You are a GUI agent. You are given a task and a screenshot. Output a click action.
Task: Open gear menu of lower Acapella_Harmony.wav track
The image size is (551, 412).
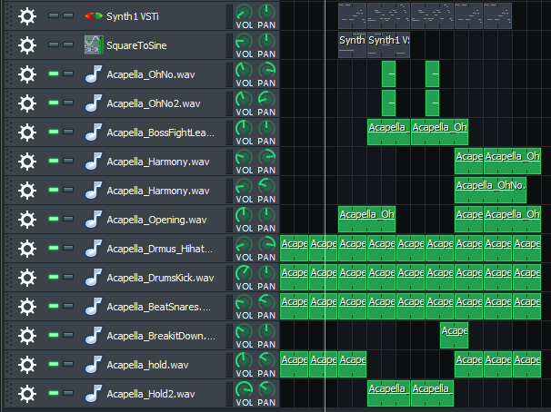(27, 191)
